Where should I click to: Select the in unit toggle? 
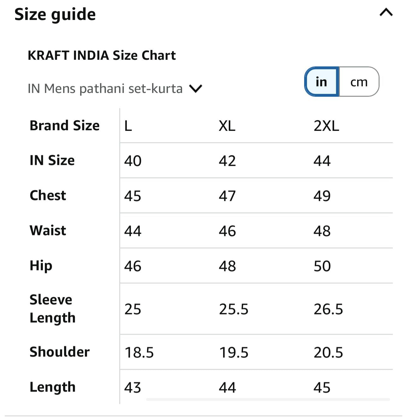click(321, 82)
